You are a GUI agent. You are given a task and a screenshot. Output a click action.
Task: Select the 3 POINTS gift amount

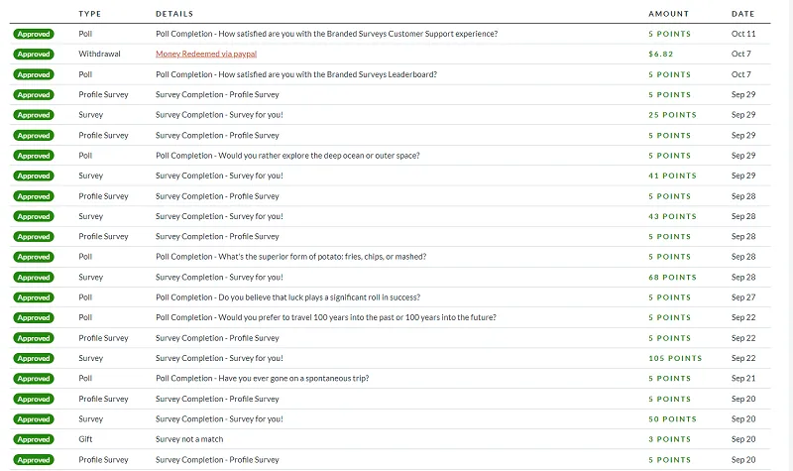click(x=669, y=439)
